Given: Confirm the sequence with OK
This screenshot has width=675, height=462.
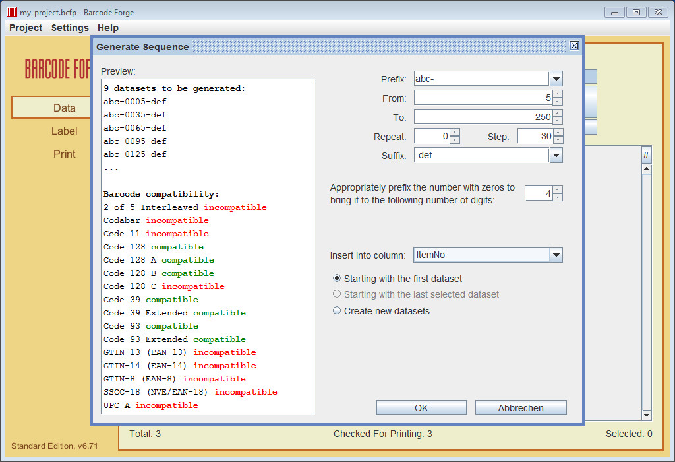Looking at the screenshot, I should pos(421,408).
